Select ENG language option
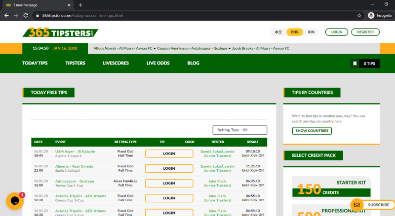Screen dimensions: 395x216 click(x=295, y=32)
